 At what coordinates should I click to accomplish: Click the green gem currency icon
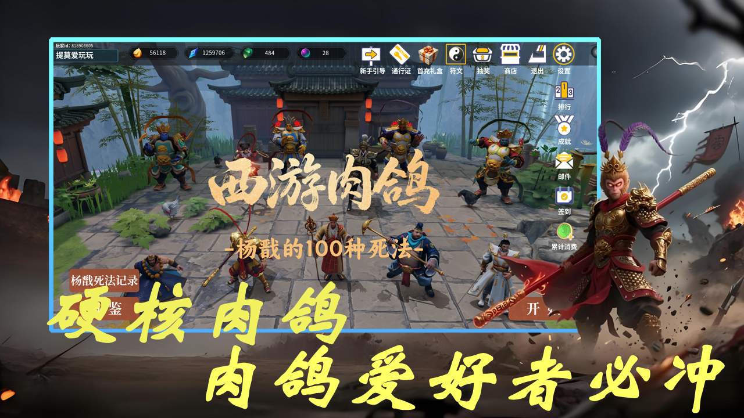(x=248, y=53)
